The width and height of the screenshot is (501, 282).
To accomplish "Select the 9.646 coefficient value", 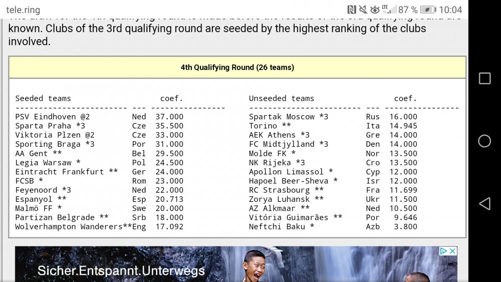I will point(405,217).
